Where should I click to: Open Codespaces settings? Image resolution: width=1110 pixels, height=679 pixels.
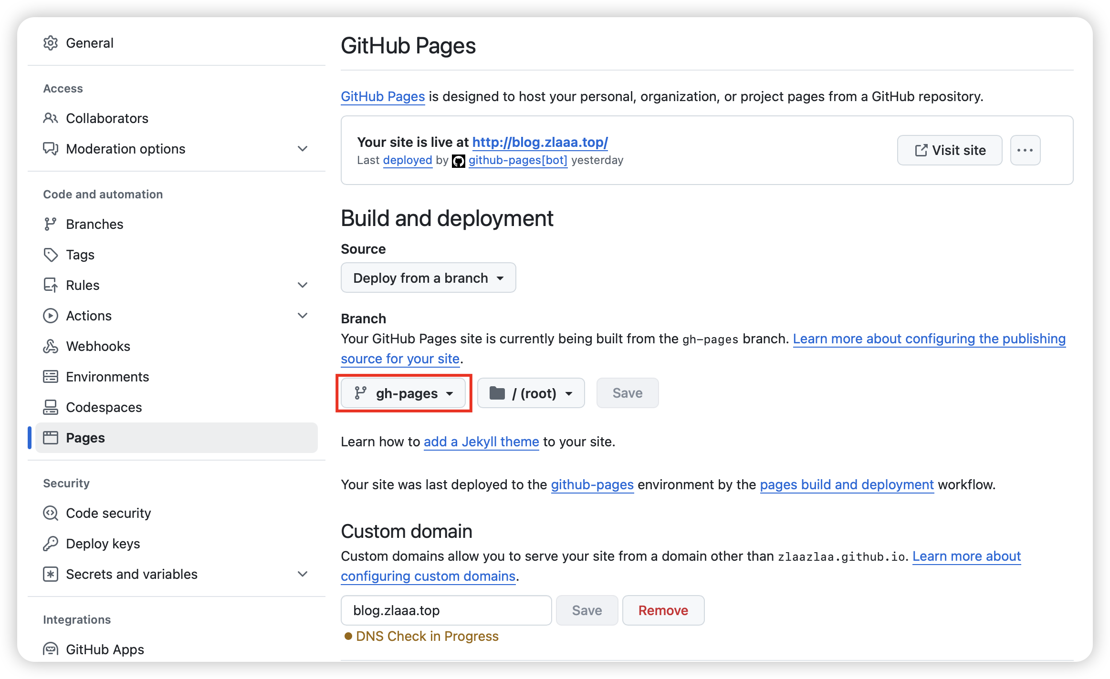click(177, 407)
